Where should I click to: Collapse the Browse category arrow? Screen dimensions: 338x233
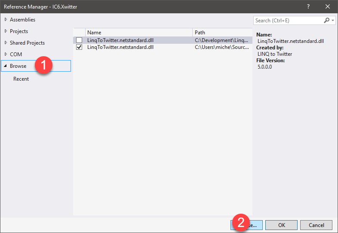6,66
